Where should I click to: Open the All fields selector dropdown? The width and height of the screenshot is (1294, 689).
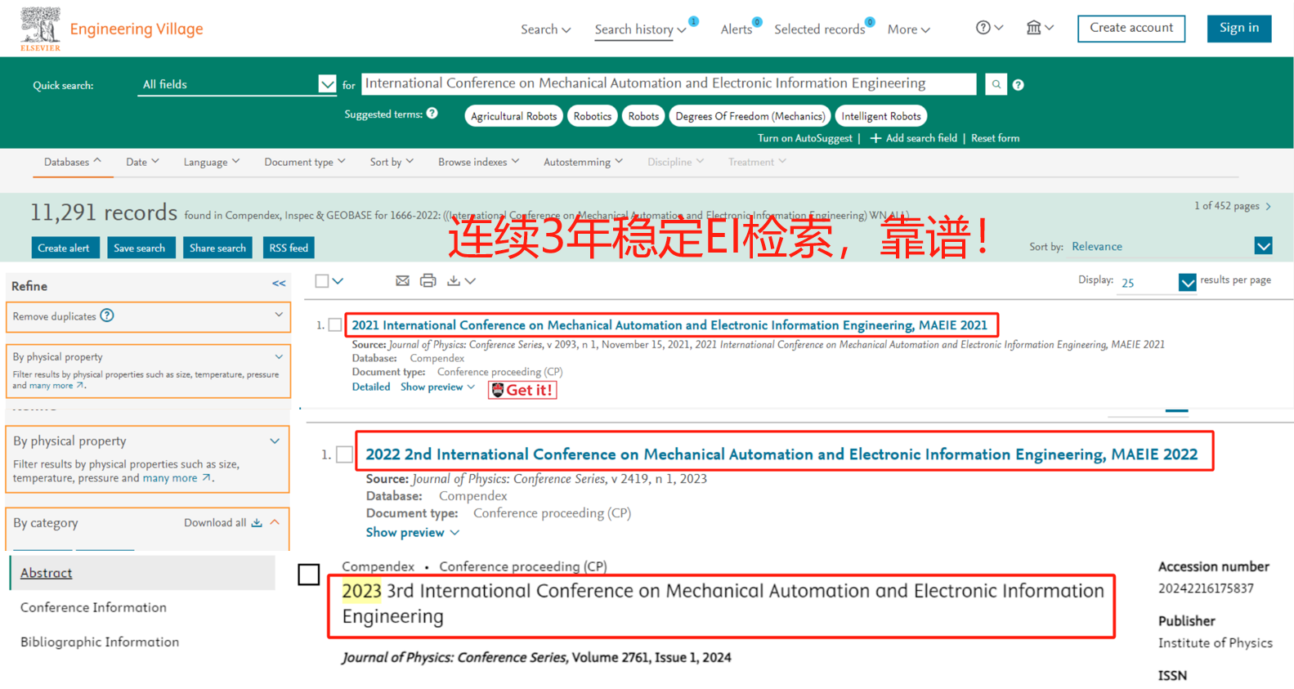[327, 84]
